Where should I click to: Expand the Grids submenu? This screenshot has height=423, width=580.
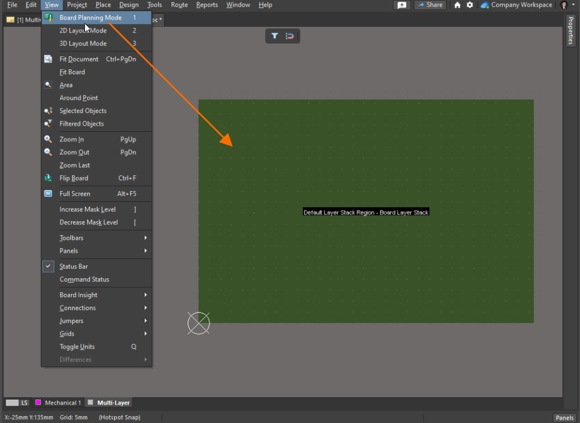[67, 334]
